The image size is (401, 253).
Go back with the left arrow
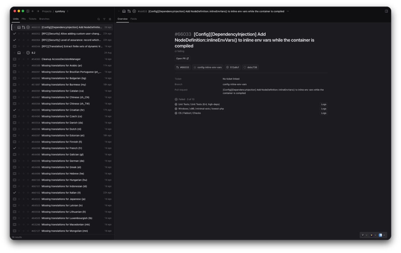click(x=33, y=11)
